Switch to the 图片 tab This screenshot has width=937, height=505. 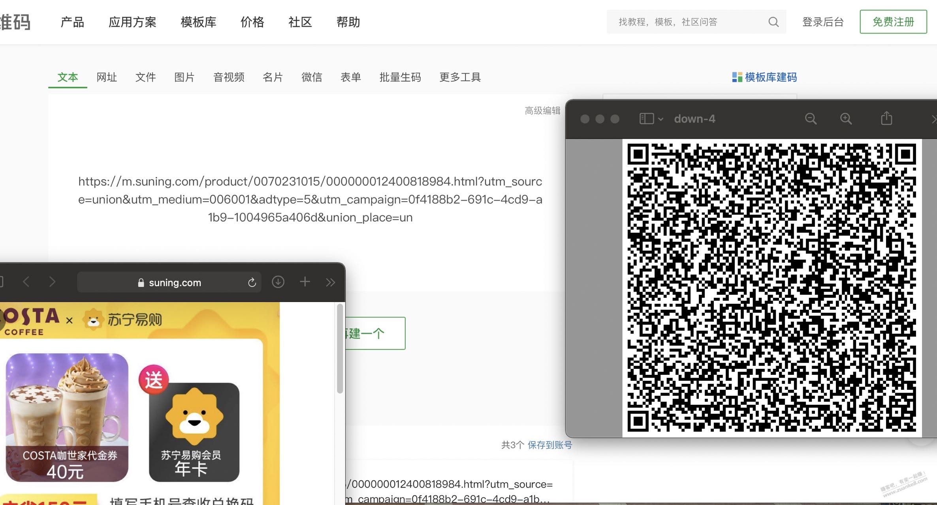184,77
